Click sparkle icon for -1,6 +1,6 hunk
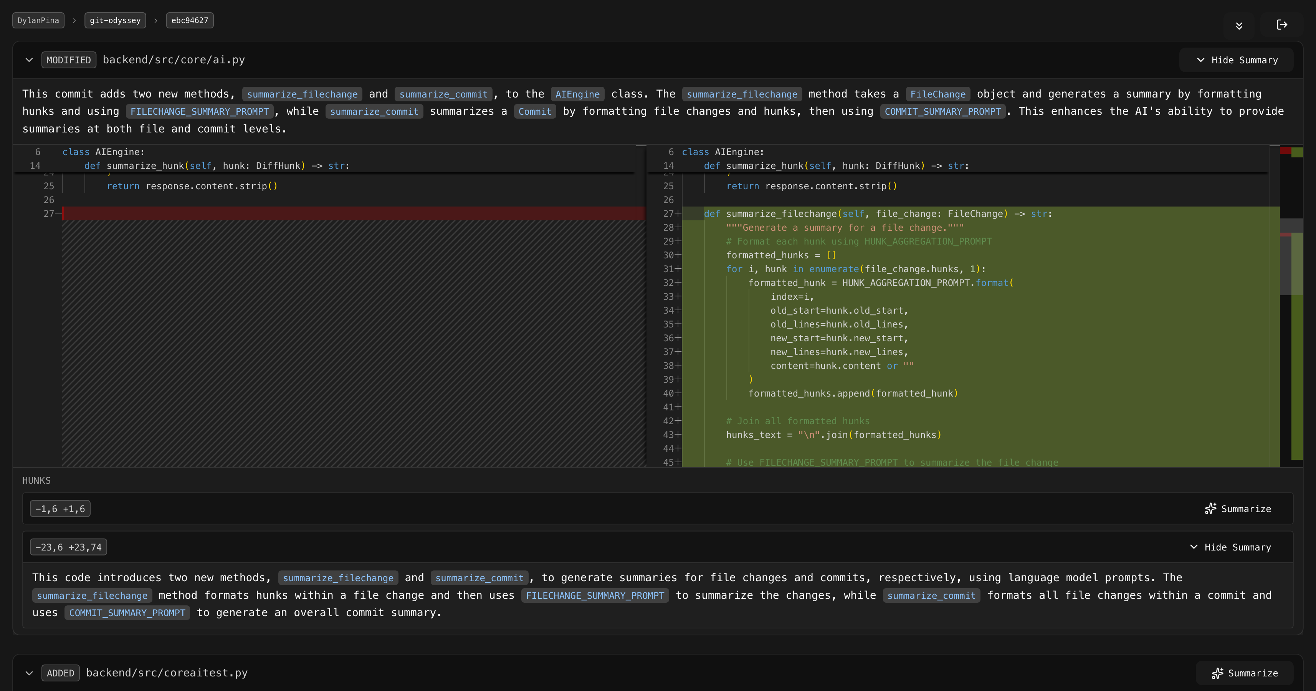Image resolution: width=1316 pixels, height=691 pixels. click(1210, 509)
